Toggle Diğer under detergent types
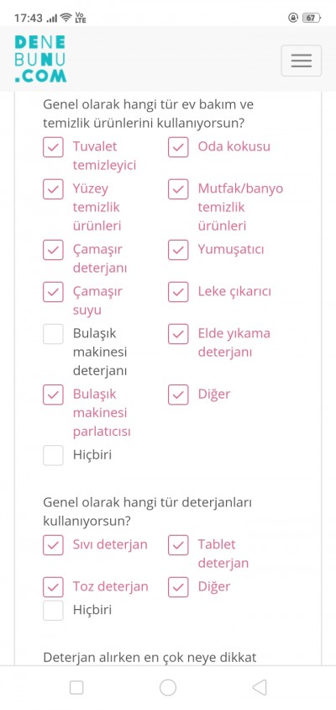 coord(178,587)
